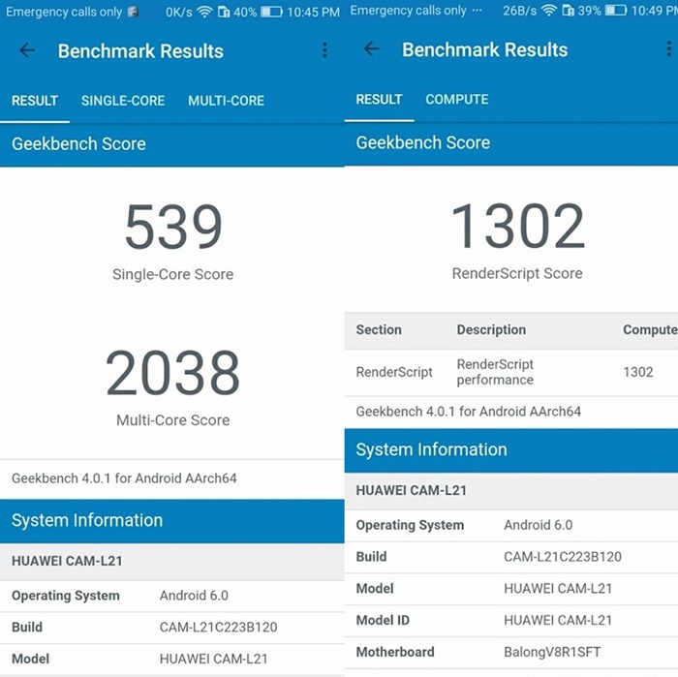Screen dimensions: 678x677
Task: Switch to SINGLE-CORE tab
Action: coord(123,101)
